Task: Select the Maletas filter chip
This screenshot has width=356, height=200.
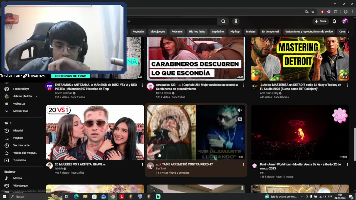Action: pos(251,32)
